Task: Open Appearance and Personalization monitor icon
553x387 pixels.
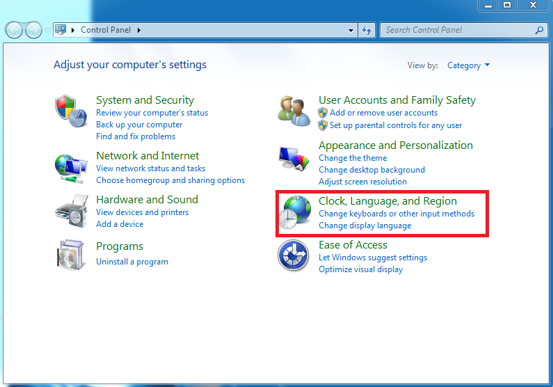Action: tap(294, 159)
